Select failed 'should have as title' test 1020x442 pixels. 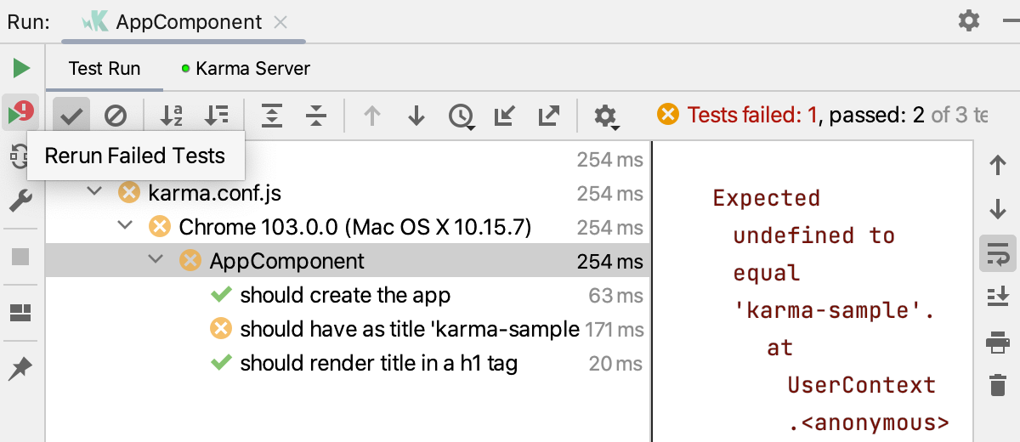pyautogui.click(x=409, y=329)
